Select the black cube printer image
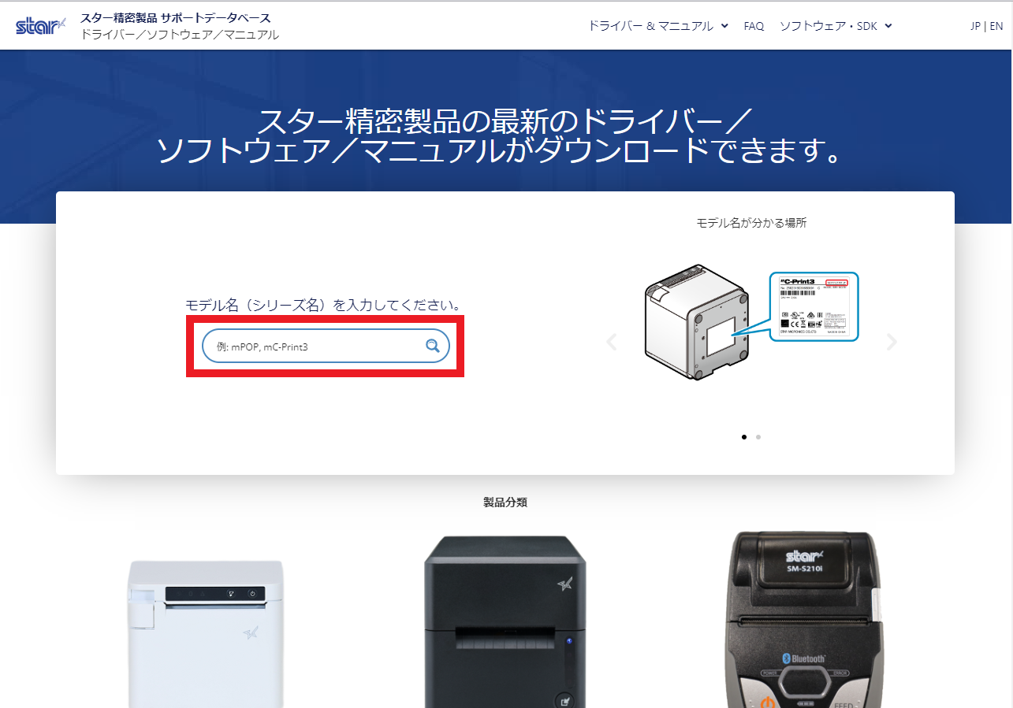 505,621
